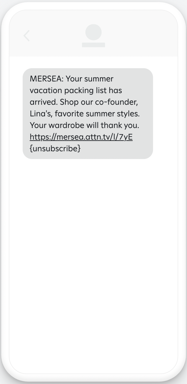Select the gray MERSEA message bubble
This screenshot has height=384, width=187.
pos(88,114)
